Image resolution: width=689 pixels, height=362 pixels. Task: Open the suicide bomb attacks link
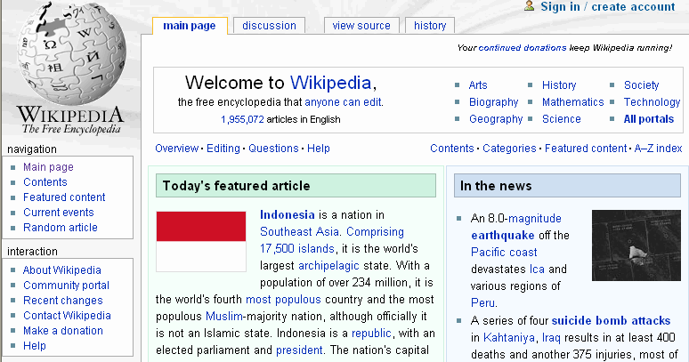[611, 321]
